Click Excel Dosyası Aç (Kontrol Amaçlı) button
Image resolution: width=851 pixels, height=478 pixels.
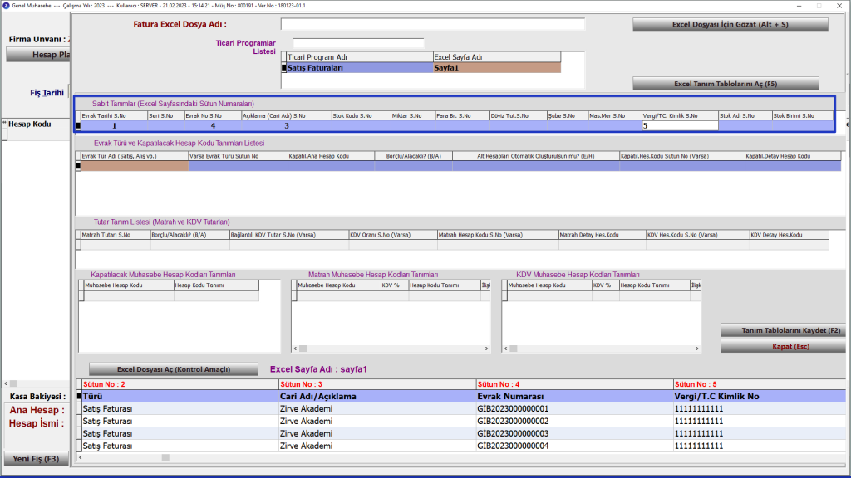click(172, 369)
